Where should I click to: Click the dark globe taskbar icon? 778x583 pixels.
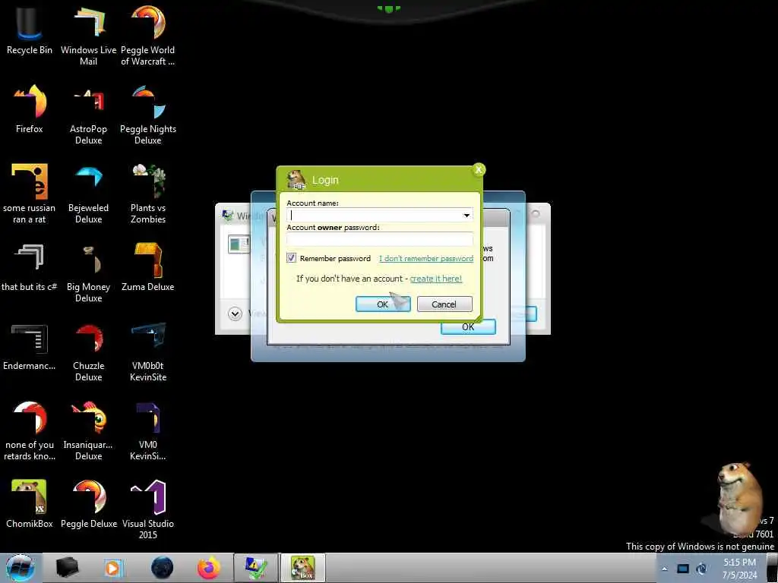[163, 568]
